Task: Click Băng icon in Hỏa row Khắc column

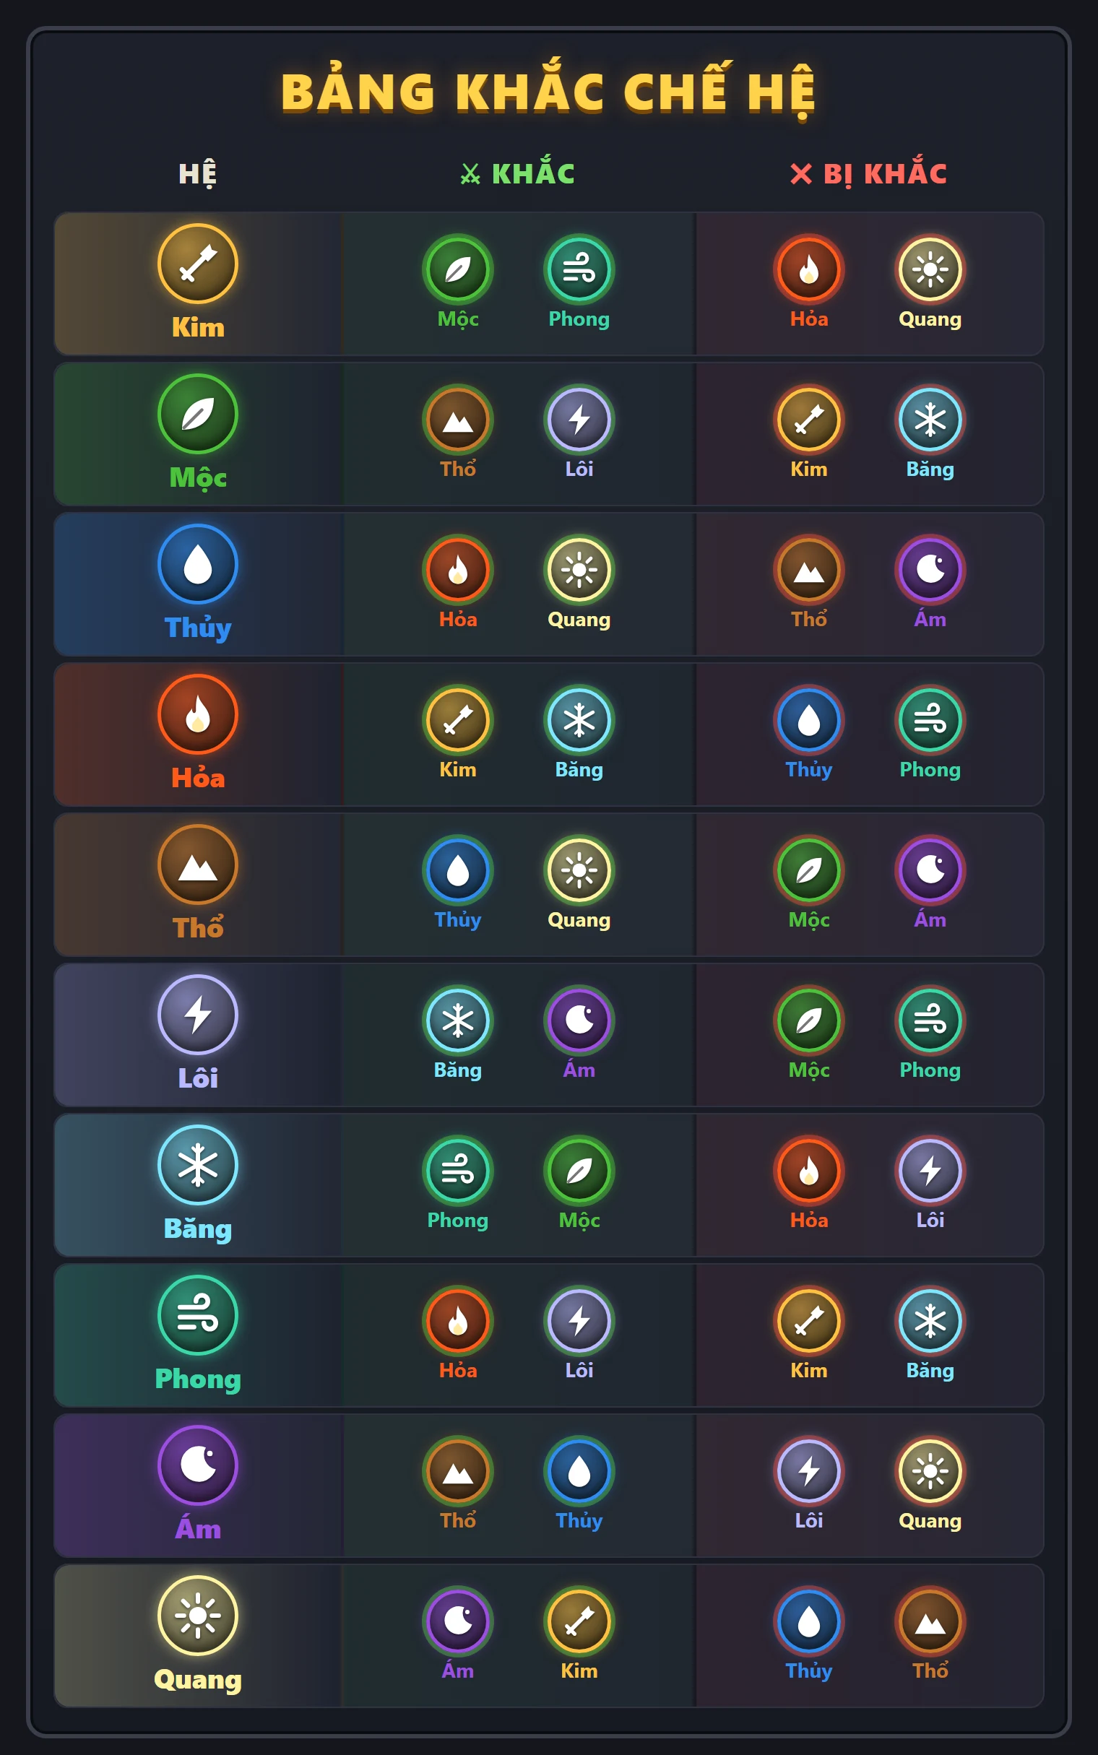Action: point(579,720)
